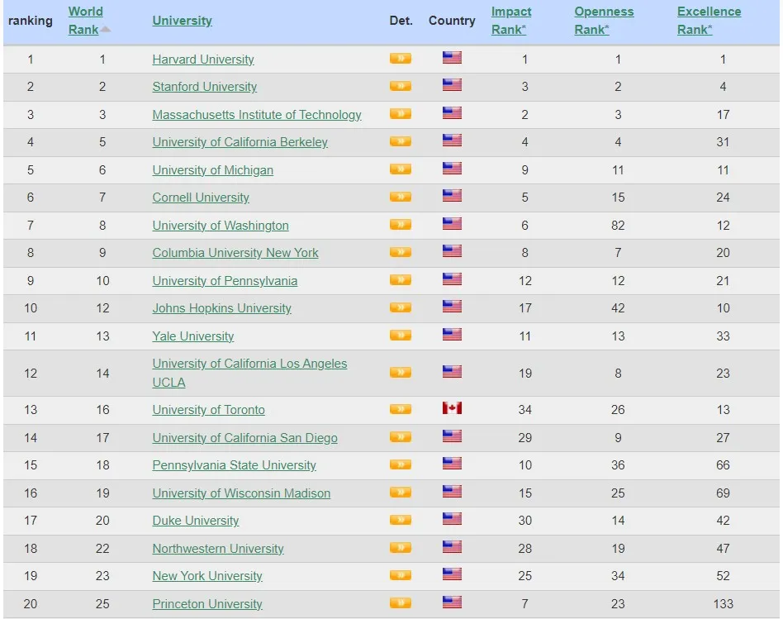Open details icon for Yale University
The image size is (783, 619).
[401, 336]
